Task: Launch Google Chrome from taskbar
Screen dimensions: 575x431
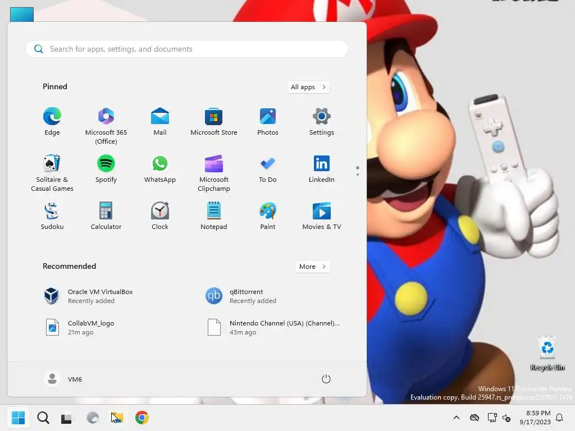Action: tap(142, 418)
